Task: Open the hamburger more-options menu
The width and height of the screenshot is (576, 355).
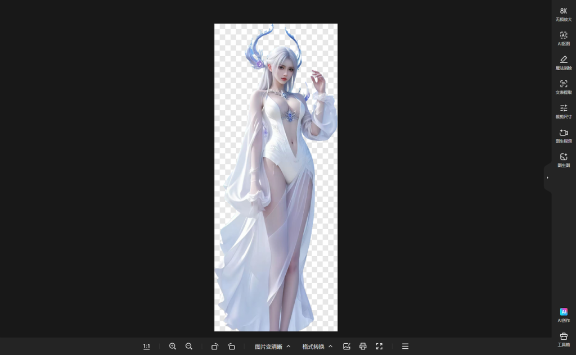Action: point(405,346)
